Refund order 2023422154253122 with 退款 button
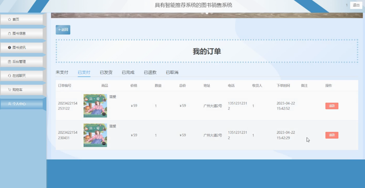This screenshot has height=188, width=365. [332, 106]
